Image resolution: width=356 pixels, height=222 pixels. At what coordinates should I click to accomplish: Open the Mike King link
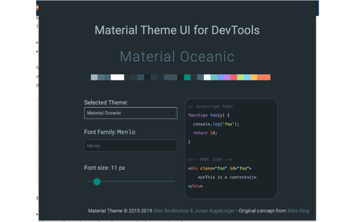pos(298,211)
